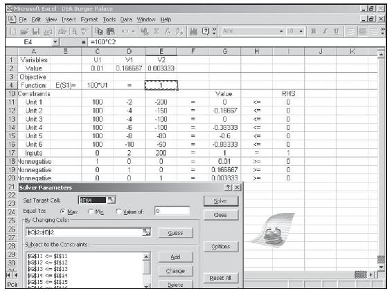Click the collapse-dialog icon in By Changing Cells
The height and width of the screenshot is (291, 392).
[x=147, y=232]
